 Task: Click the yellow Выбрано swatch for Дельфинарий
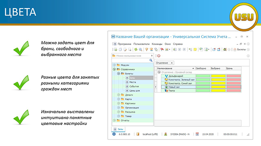pyautogui.click(x=218, y=76)
